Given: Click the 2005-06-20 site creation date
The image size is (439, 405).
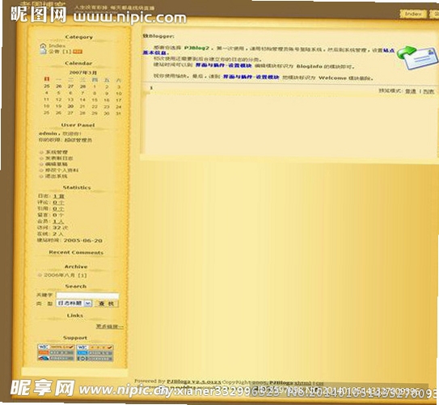Looking at the screenshot, I should [x=83, y=240].
